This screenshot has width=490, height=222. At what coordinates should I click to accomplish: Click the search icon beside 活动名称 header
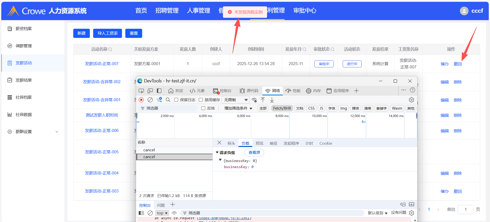[110, 49]
